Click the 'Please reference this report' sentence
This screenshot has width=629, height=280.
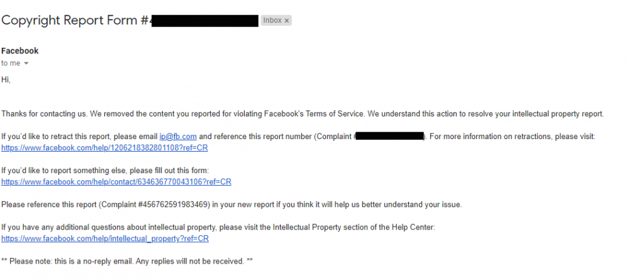[232, 204]
